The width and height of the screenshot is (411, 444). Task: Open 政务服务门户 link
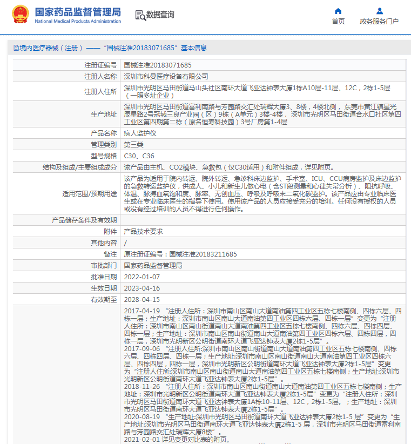(379, 21)
